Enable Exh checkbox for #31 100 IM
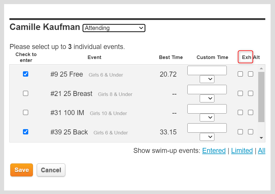The height and width of the screenshot is (194, 275). click(240, 112)
